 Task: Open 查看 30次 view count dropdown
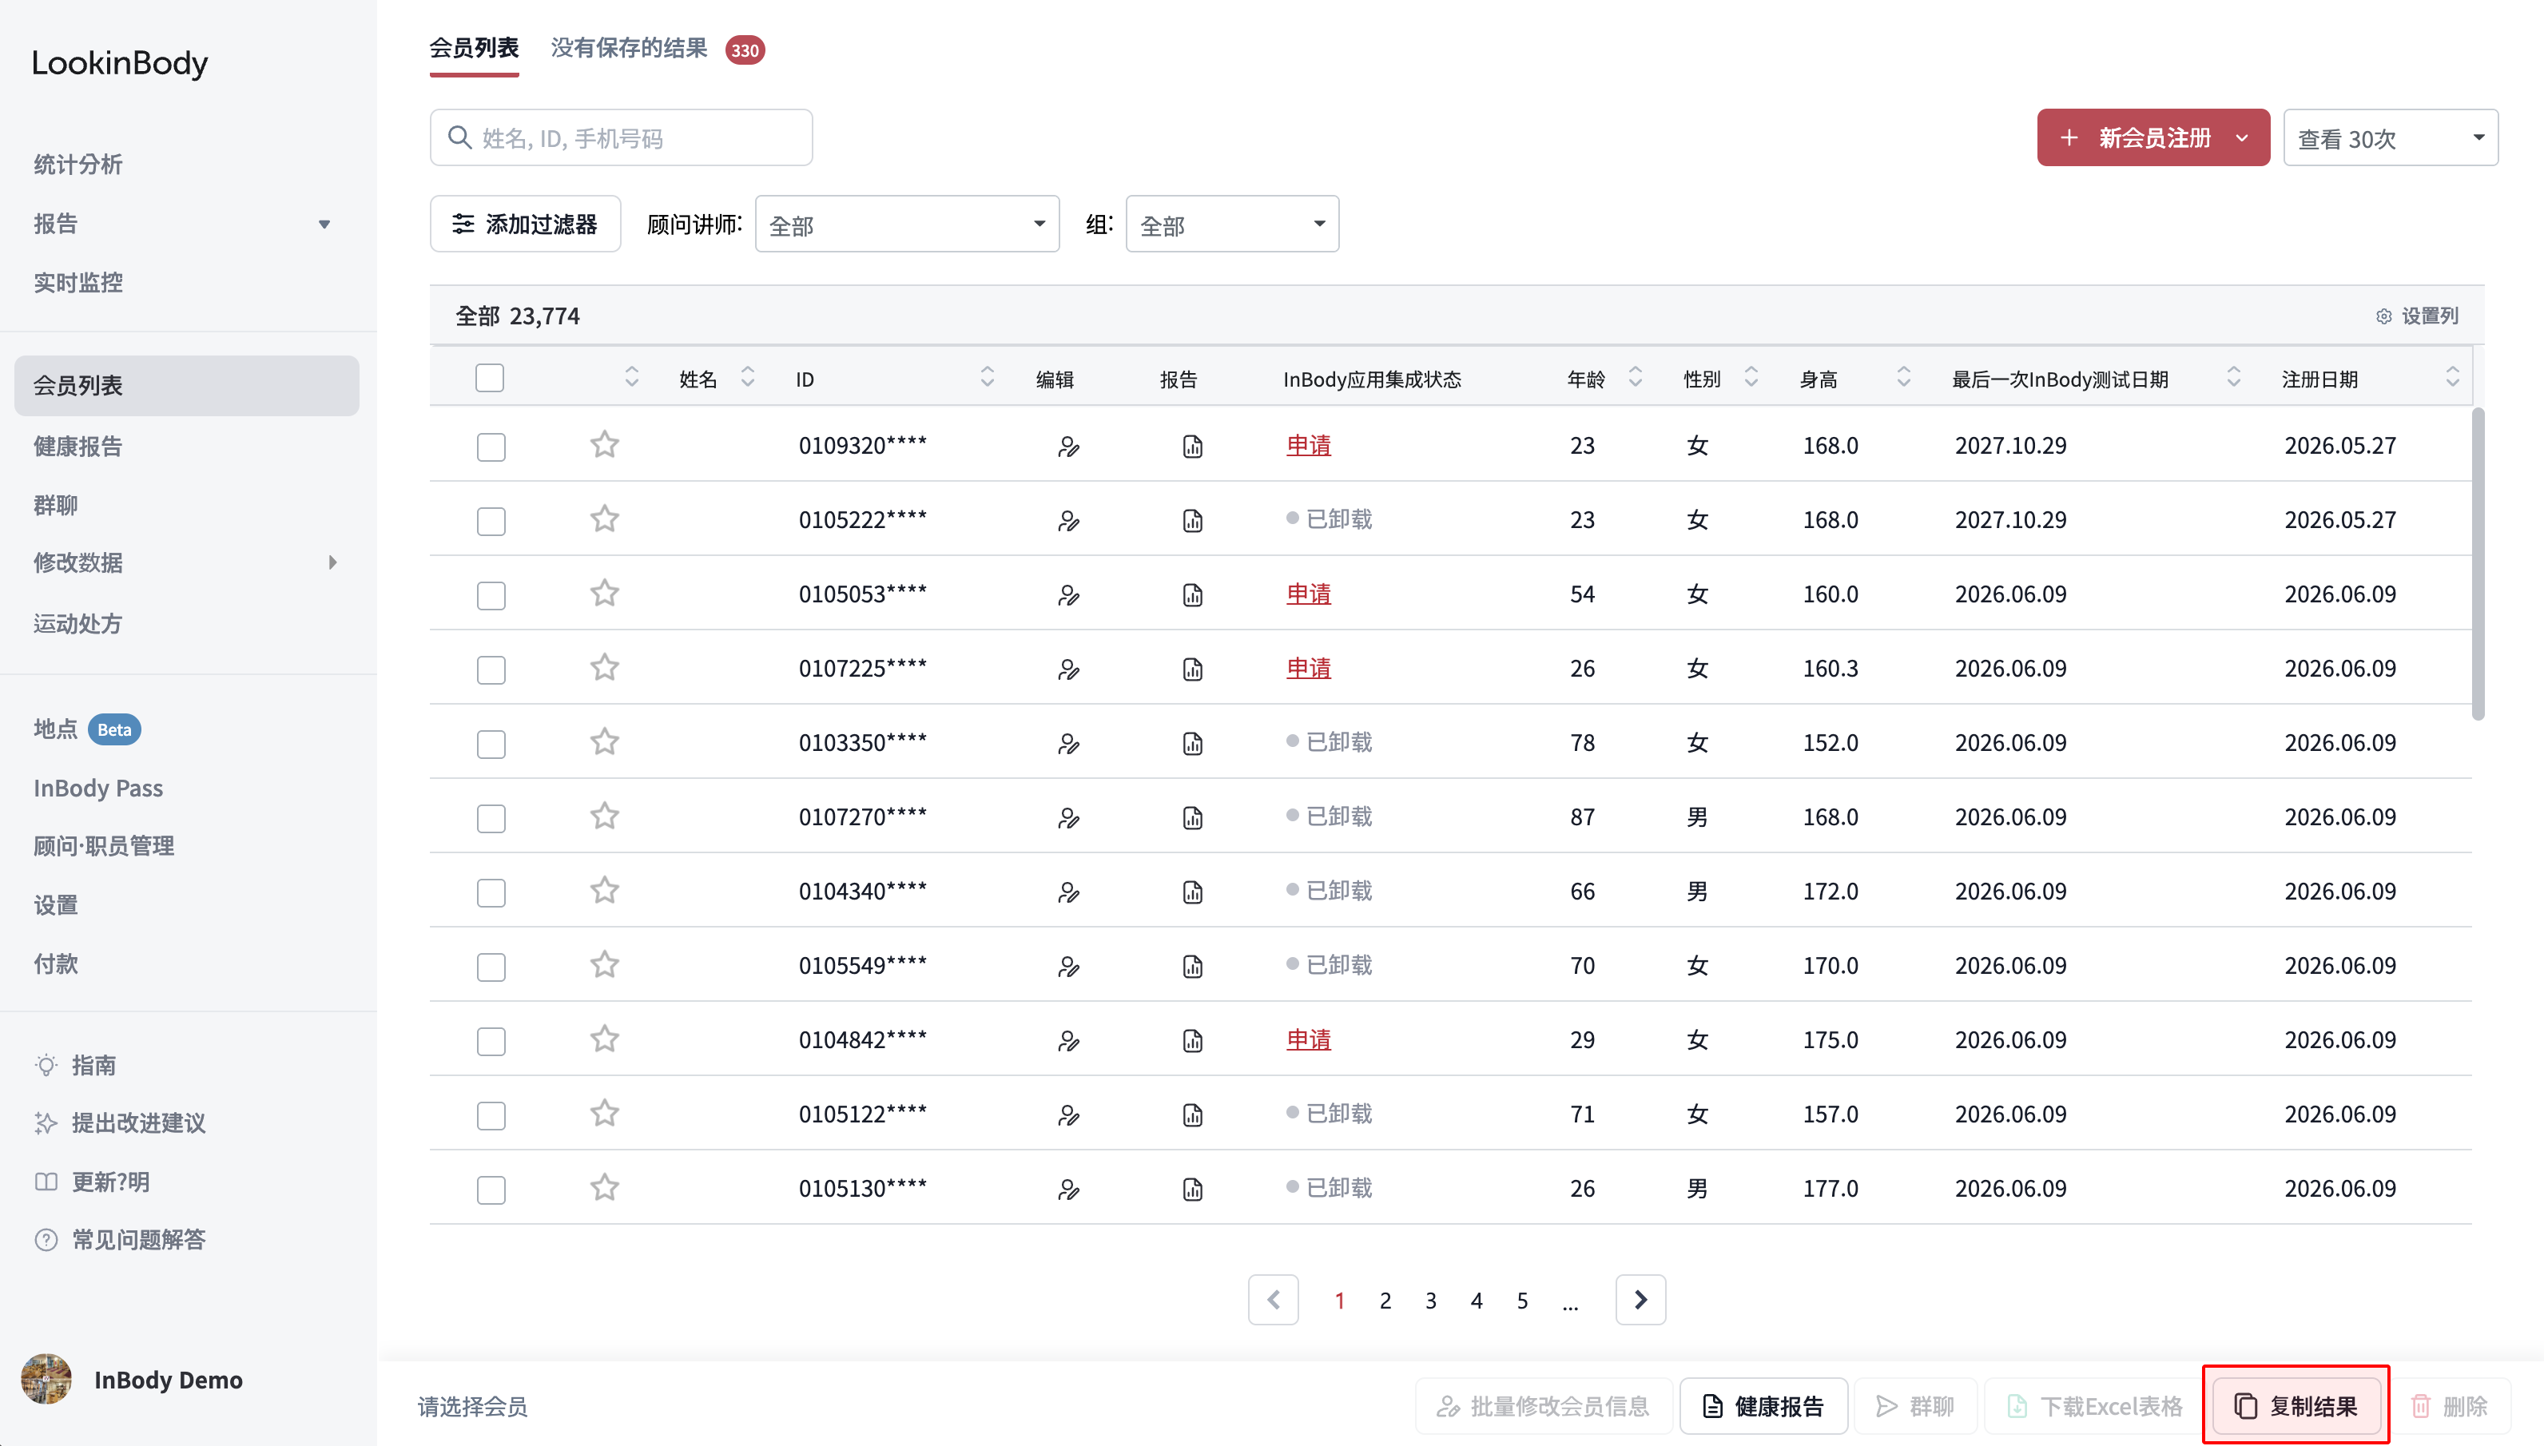coord(2390,138)
